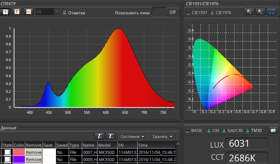Select the 0007_H name cell
Viewport: 280px width, 164px height.
[x=90, y=152]
